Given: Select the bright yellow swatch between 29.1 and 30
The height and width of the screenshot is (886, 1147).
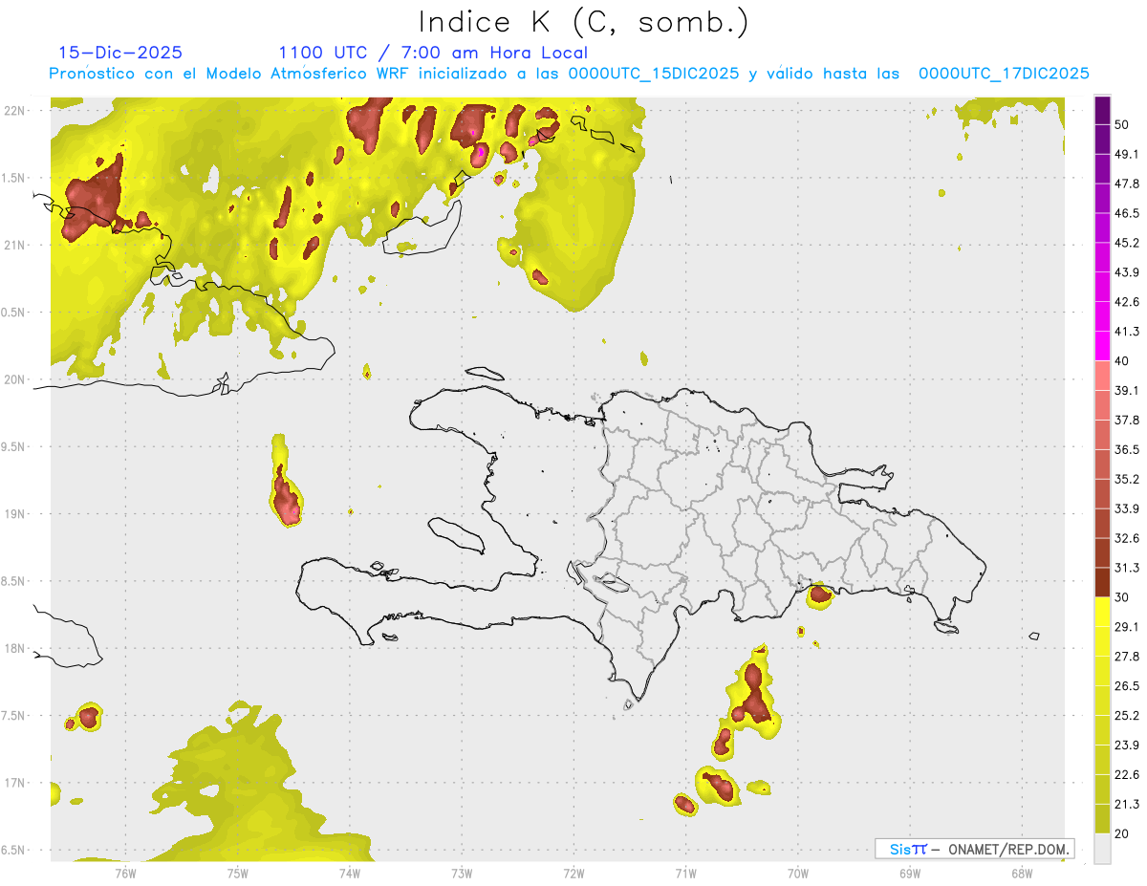Looking at the screenshot, I should pos(1102,612).
